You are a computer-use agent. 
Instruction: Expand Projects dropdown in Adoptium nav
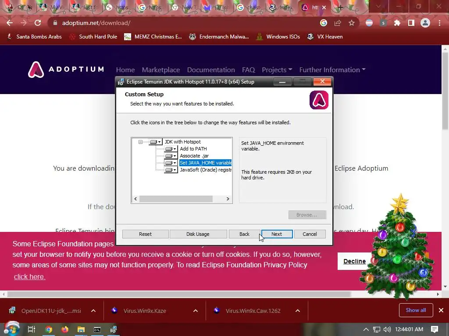(x=277, y=70)
